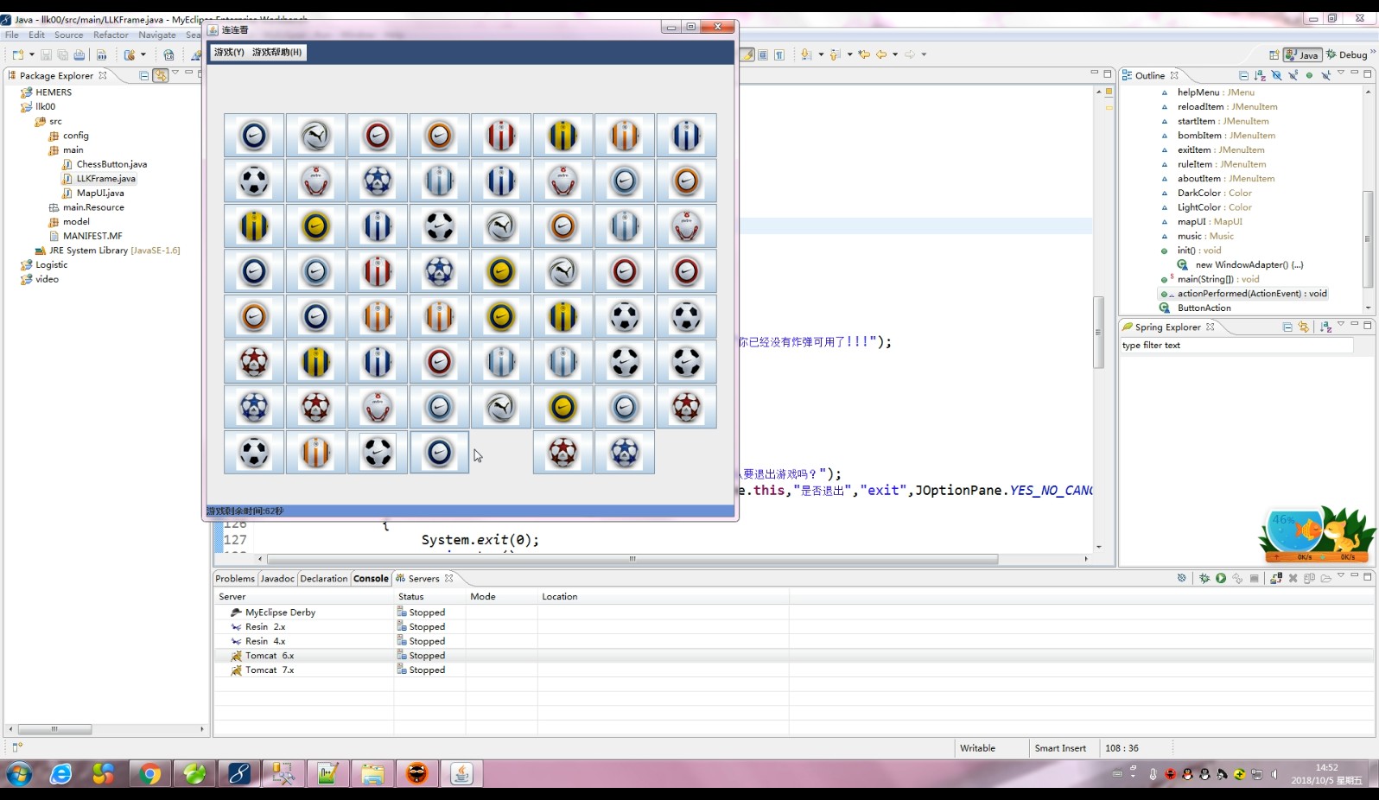Open Spring Explorer view menu triangle
The height and width of the screenshot is (800, 1379).
pyautogui.click(x=1341, y=325)
